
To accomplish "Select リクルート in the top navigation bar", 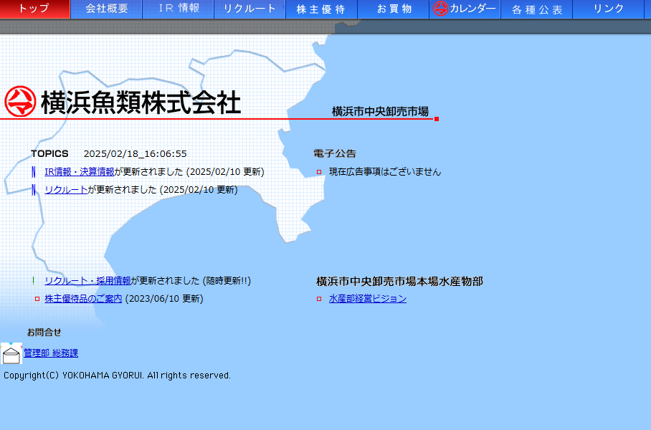I will tap(250, 9).
